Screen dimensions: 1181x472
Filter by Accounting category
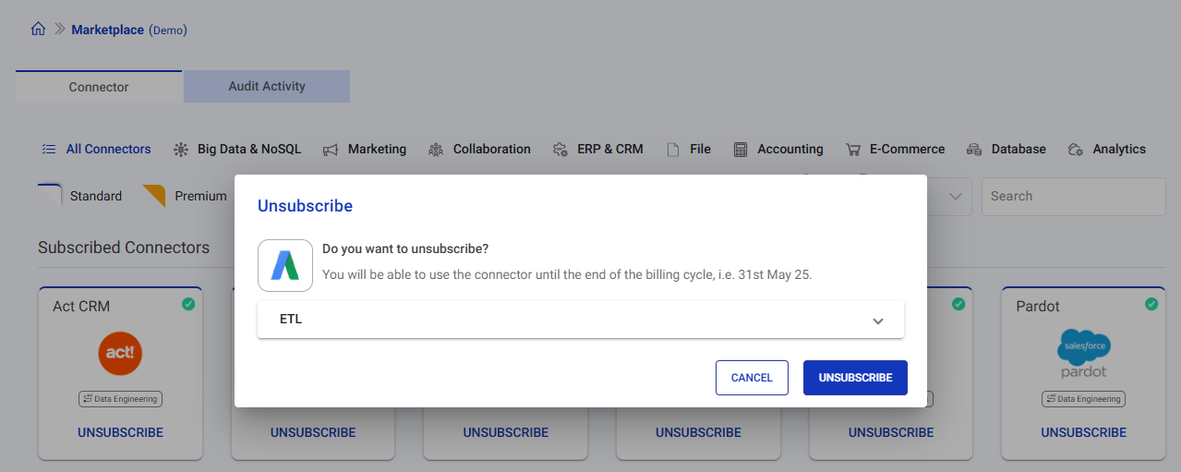[790, 149]
